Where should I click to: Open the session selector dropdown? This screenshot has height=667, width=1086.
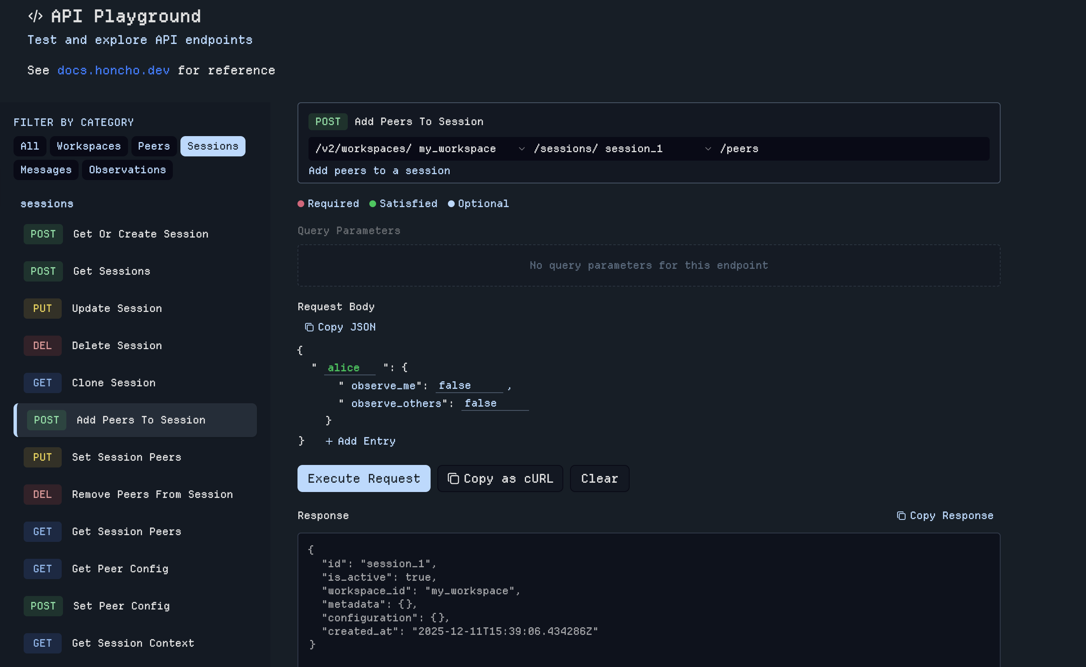click(708, 148)
